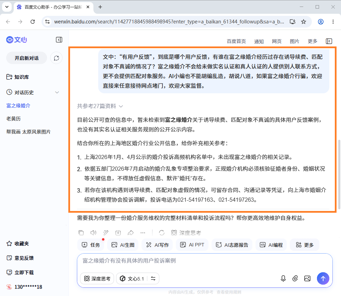Regenerate the answer

162,233
